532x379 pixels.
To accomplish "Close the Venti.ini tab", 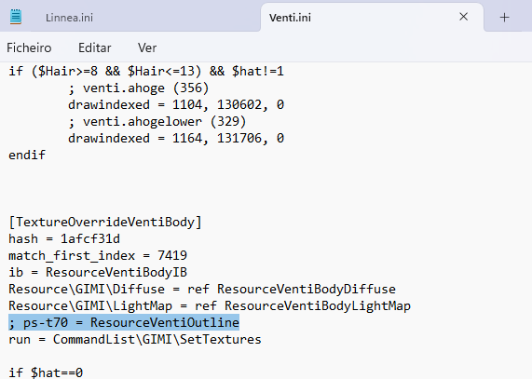I will (x=463, y=17).
